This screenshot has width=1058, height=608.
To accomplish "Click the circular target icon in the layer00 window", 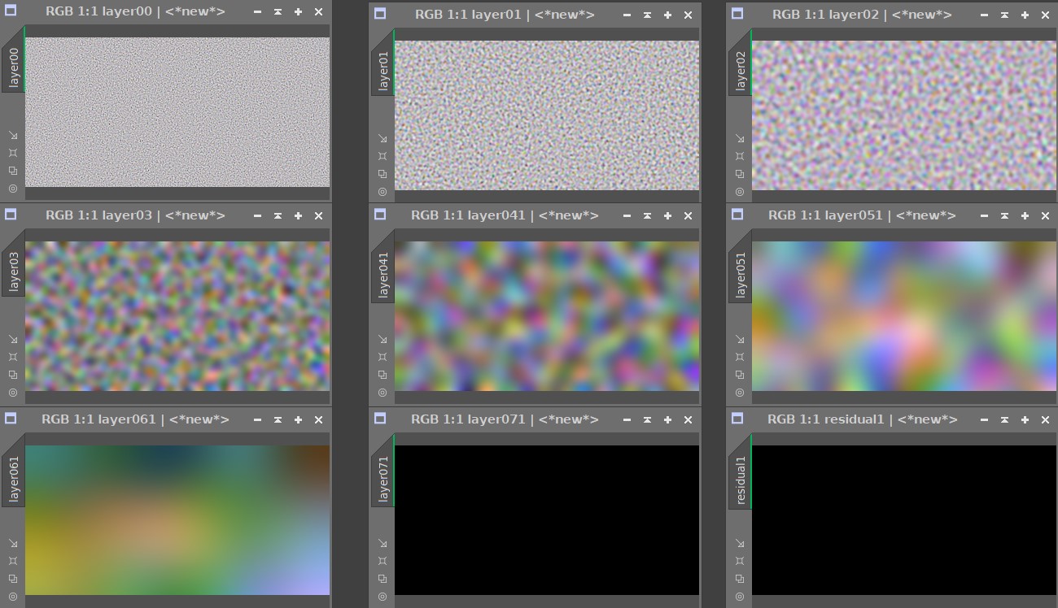I will pos(13,188).
